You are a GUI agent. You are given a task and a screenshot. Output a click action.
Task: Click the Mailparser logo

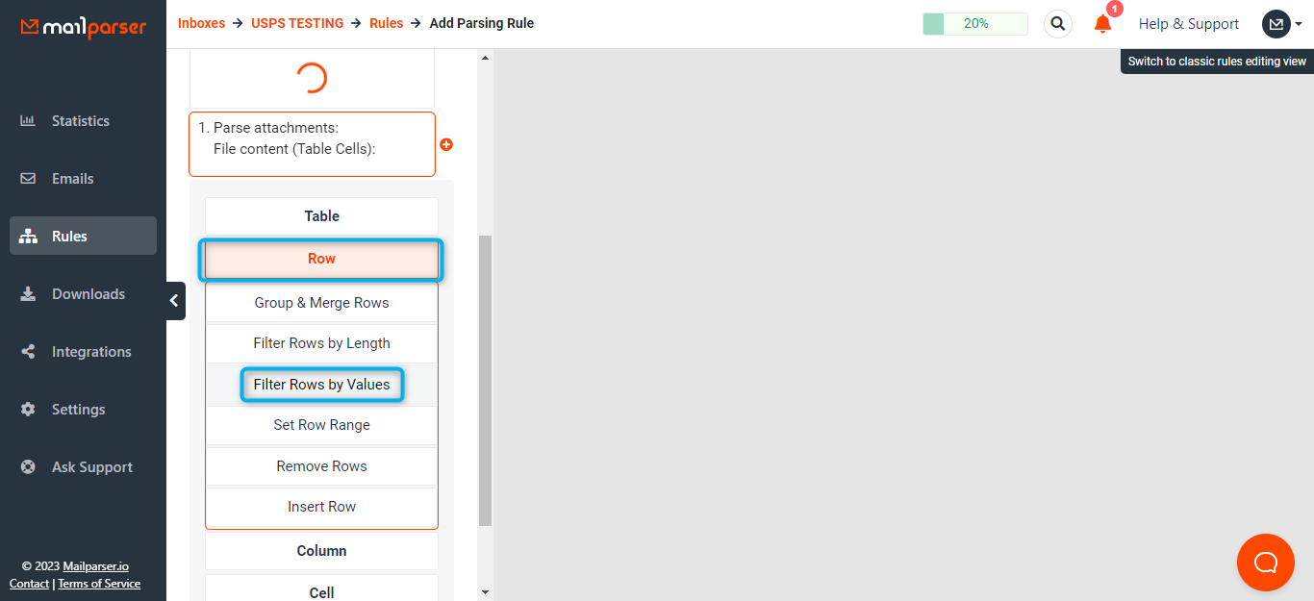(84, 27)
